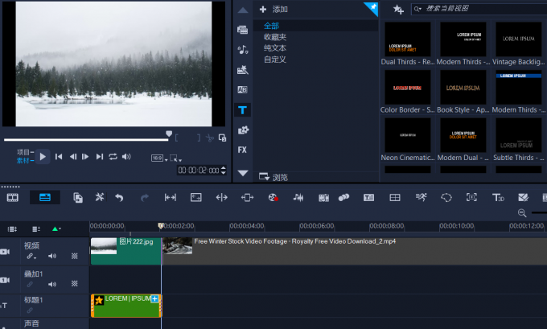Expand library panels with down arrow
This screenshot has width=547, height=329.
[243, 173]
